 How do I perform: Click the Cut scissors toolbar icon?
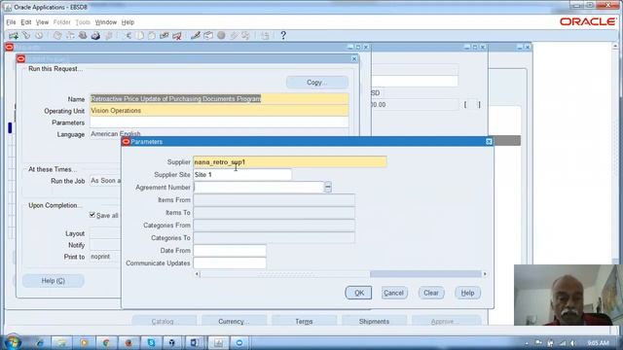(x=128, y=36)
